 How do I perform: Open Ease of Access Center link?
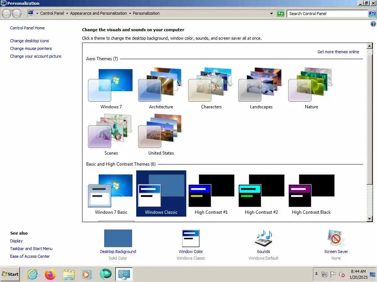(x=30, y=256)
